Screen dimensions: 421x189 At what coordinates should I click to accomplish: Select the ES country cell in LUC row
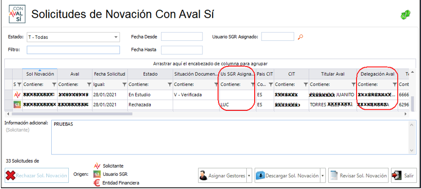point(265,105)
